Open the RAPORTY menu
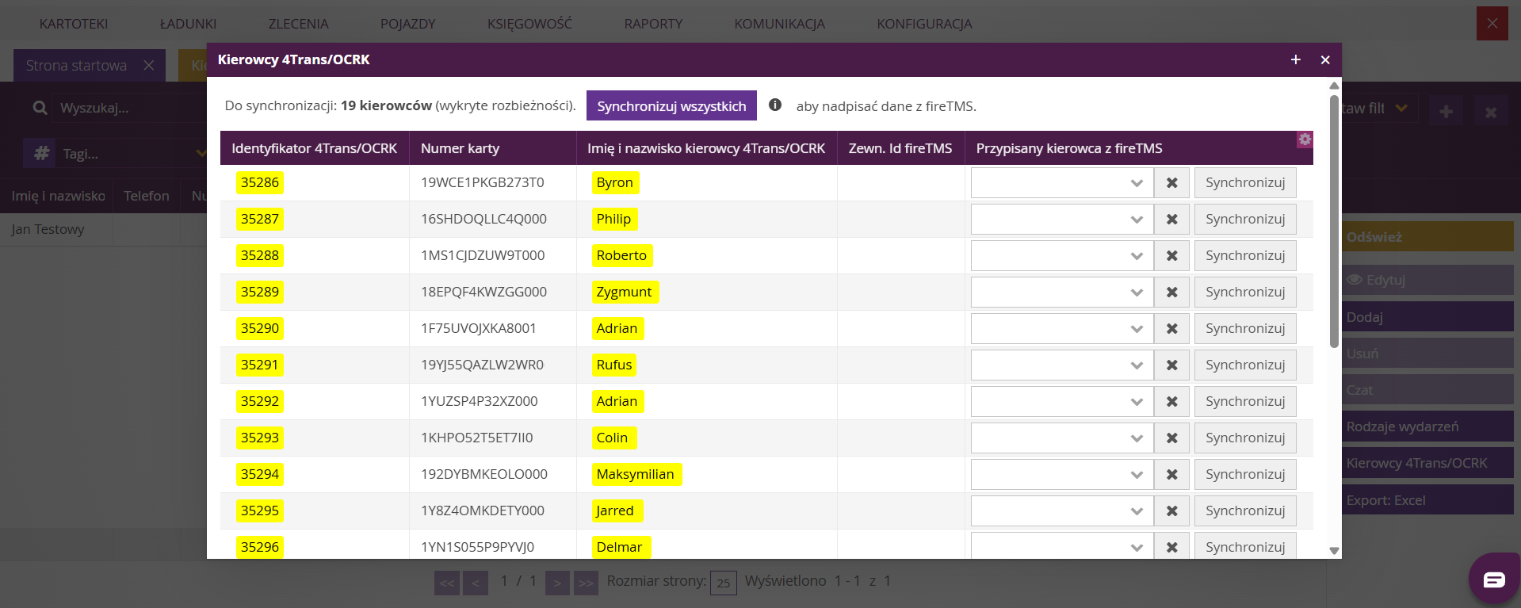The width and height of the screenshot is (1521, 608). tap(653, 24)
